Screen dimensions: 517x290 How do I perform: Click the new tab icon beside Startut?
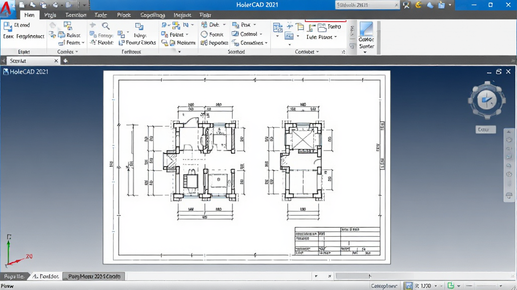click(66, 60)
